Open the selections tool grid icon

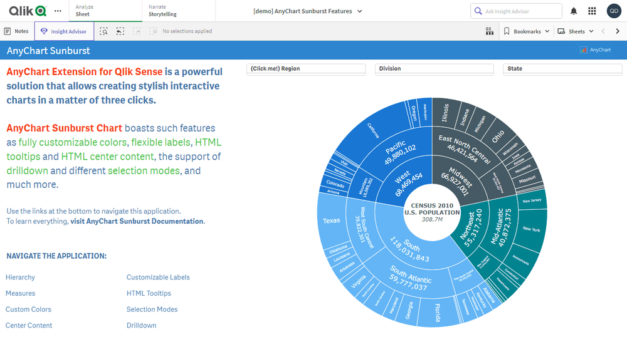pyautogui.click(x=490, y=31)
